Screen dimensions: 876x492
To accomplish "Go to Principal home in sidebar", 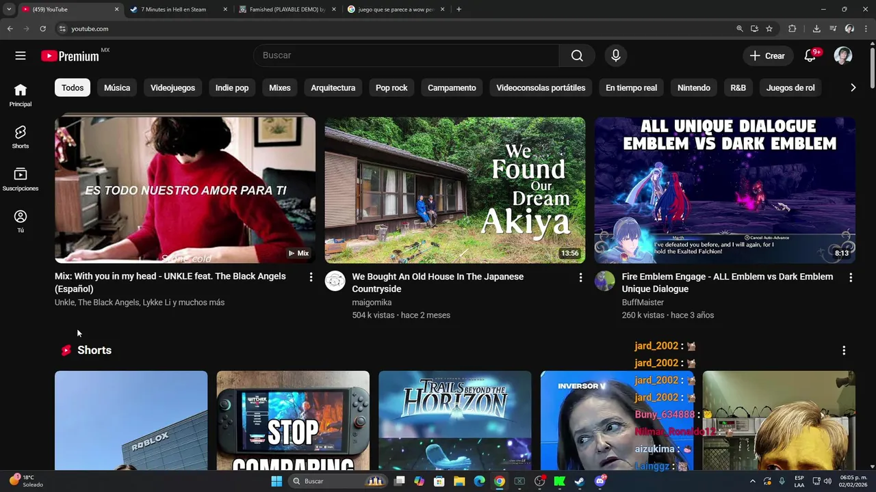I will point(21,96).
